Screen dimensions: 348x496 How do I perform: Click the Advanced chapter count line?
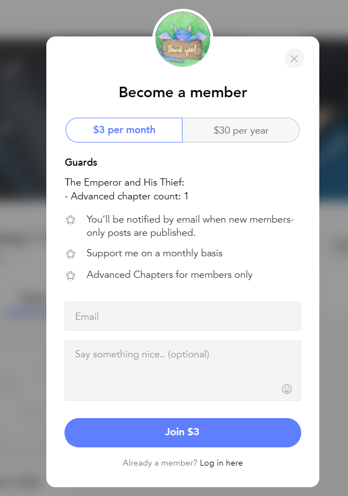tap(127, 197)
